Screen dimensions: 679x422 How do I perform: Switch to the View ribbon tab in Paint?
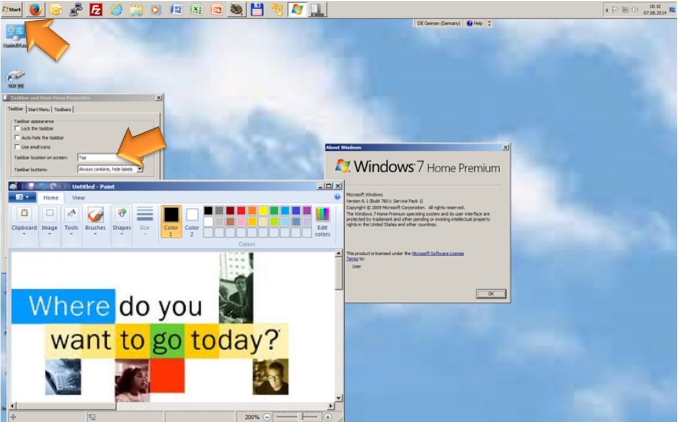tap(78, 198)
